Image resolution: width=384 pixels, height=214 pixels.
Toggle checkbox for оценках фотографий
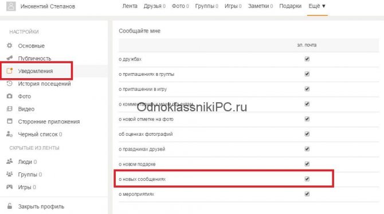(307, 134)
